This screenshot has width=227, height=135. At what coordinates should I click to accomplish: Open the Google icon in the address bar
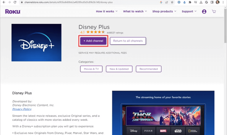(161, 2)
